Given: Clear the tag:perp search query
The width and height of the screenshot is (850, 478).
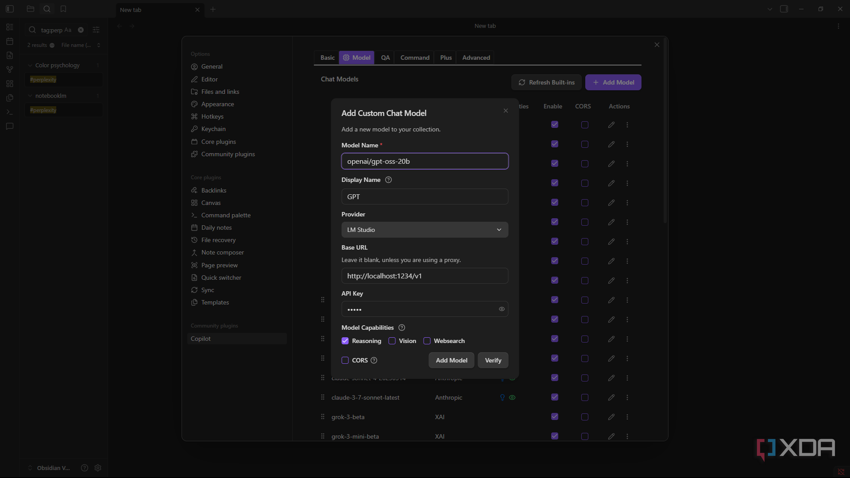Looking at the screenshot, I should coord(81,30).
